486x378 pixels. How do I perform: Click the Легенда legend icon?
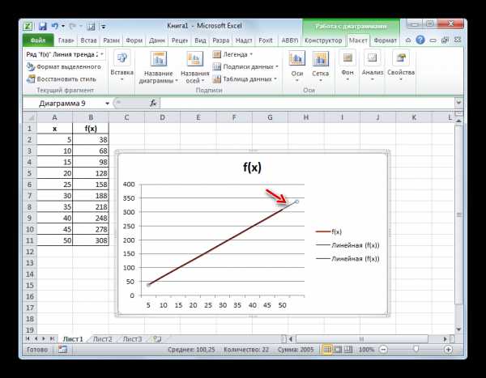point(216,54)
